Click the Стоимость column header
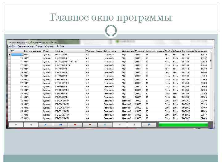 [201, 51]
